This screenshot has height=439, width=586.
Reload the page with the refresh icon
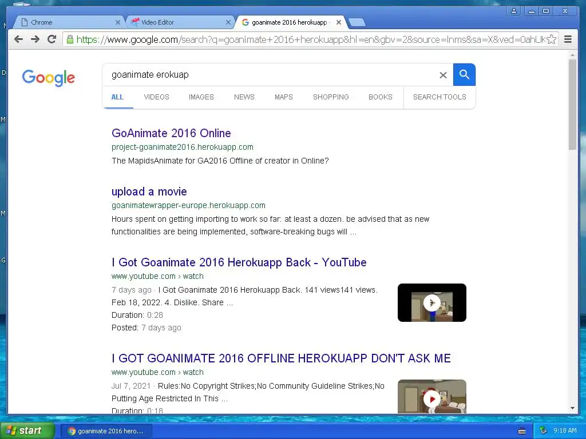click(x=52, y=39)
